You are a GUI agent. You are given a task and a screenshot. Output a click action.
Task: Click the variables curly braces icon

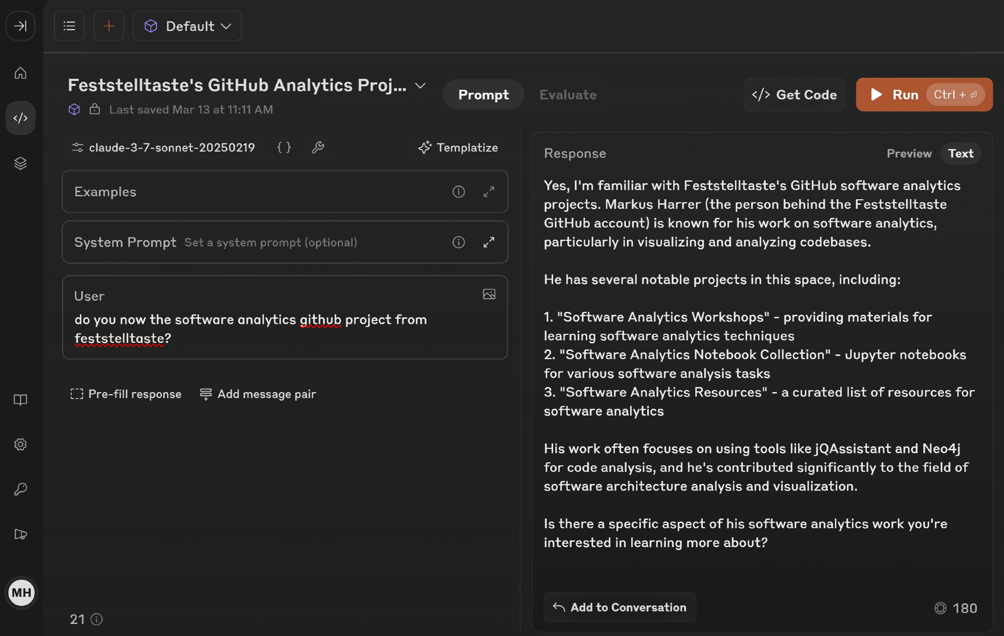coord(284,147)
